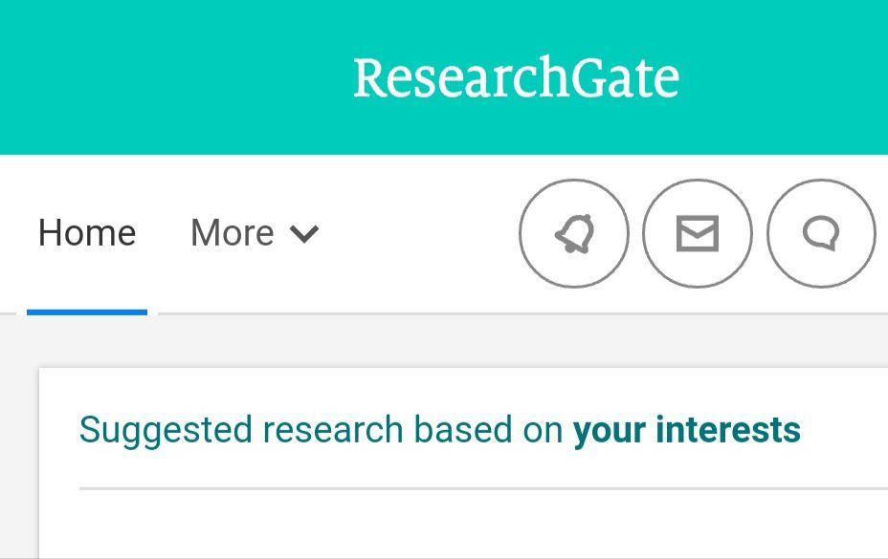Check messages via the envelope icon

point(698,232)
